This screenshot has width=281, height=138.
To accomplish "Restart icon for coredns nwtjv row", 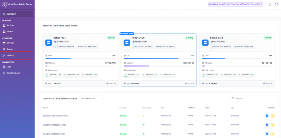I will click(x=273, y=134).
